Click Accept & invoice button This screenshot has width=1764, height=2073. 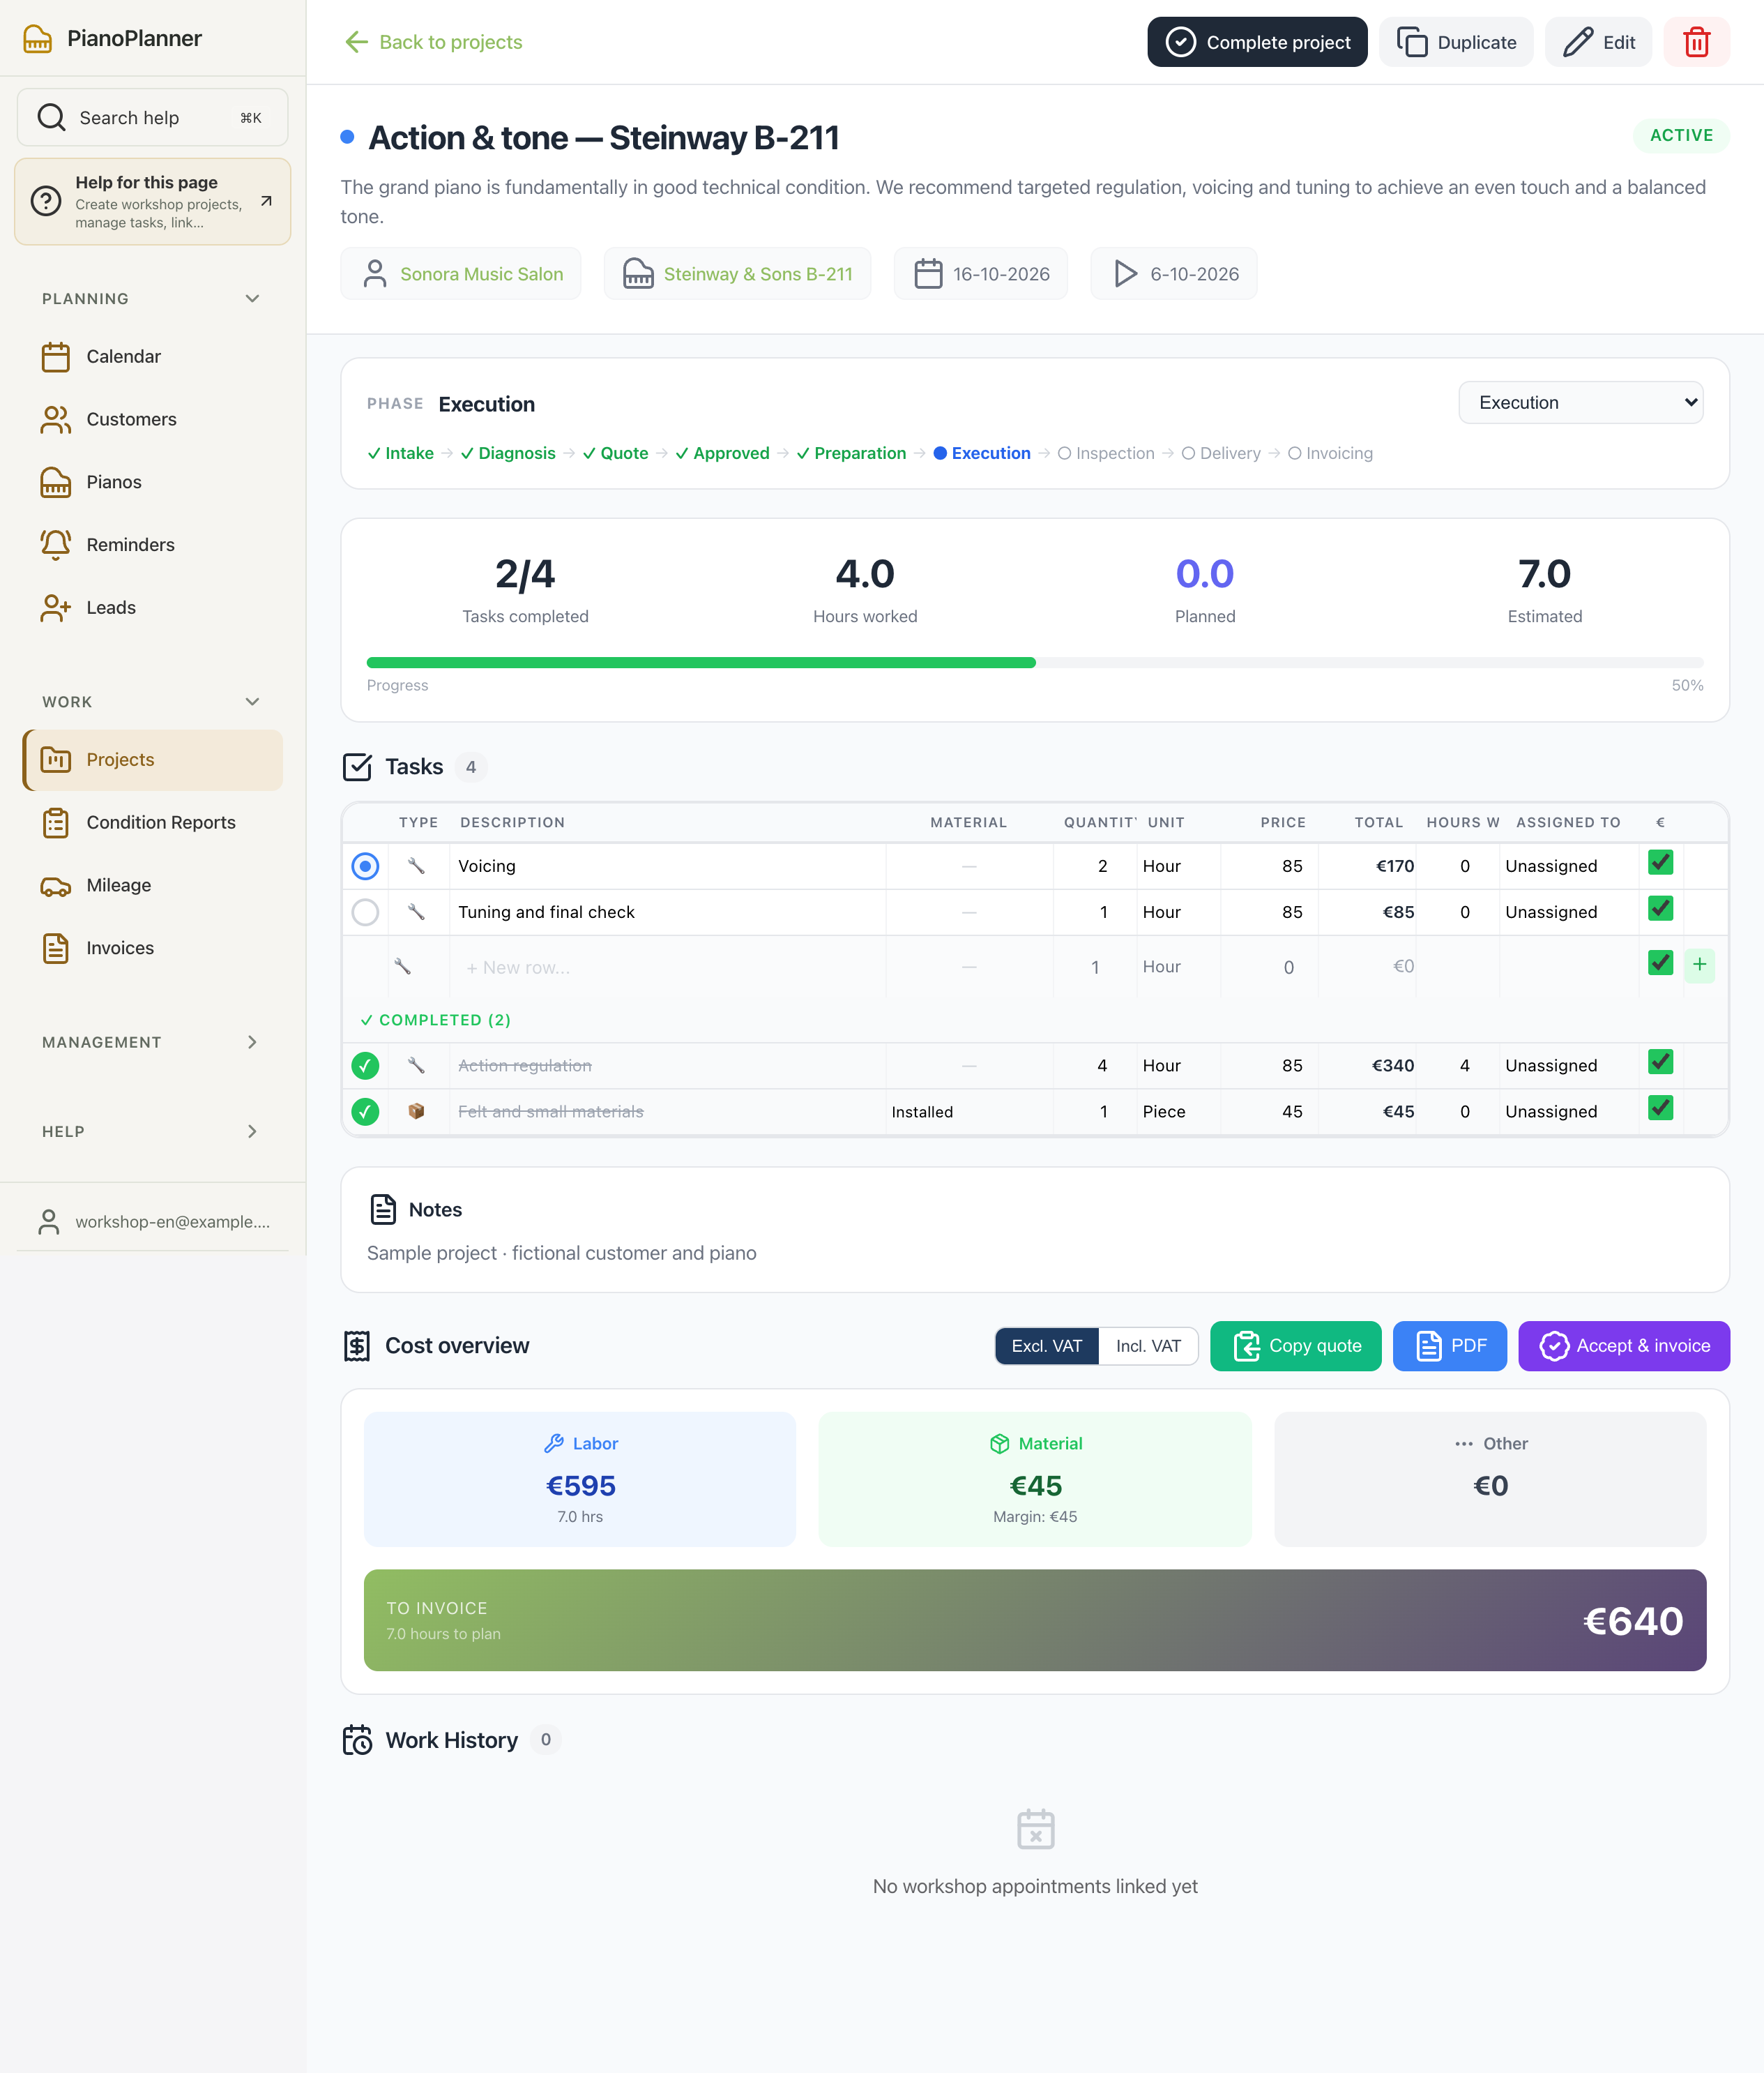click(x=1624, y=1347)
